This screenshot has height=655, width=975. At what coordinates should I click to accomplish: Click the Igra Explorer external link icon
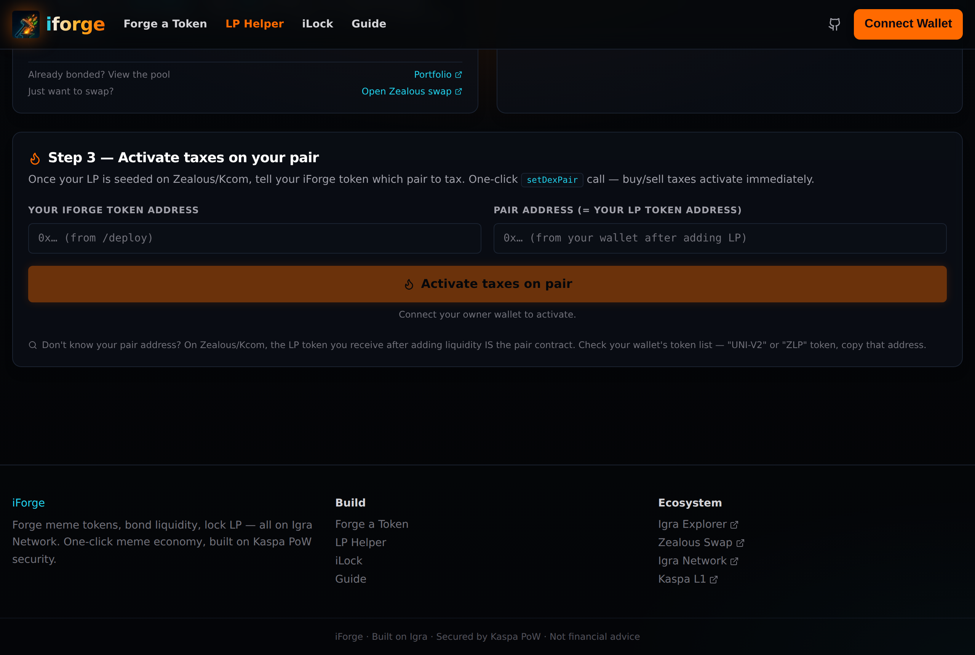tap(734, 525)
